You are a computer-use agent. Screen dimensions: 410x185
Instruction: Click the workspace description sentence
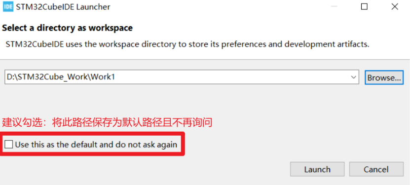click(187, 44)
